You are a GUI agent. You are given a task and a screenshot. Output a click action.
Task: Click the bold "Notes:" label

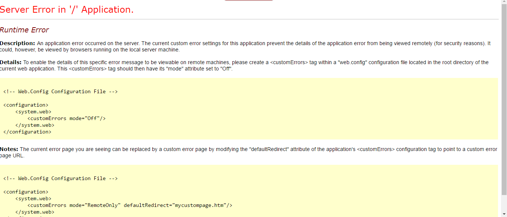point(9,149)
